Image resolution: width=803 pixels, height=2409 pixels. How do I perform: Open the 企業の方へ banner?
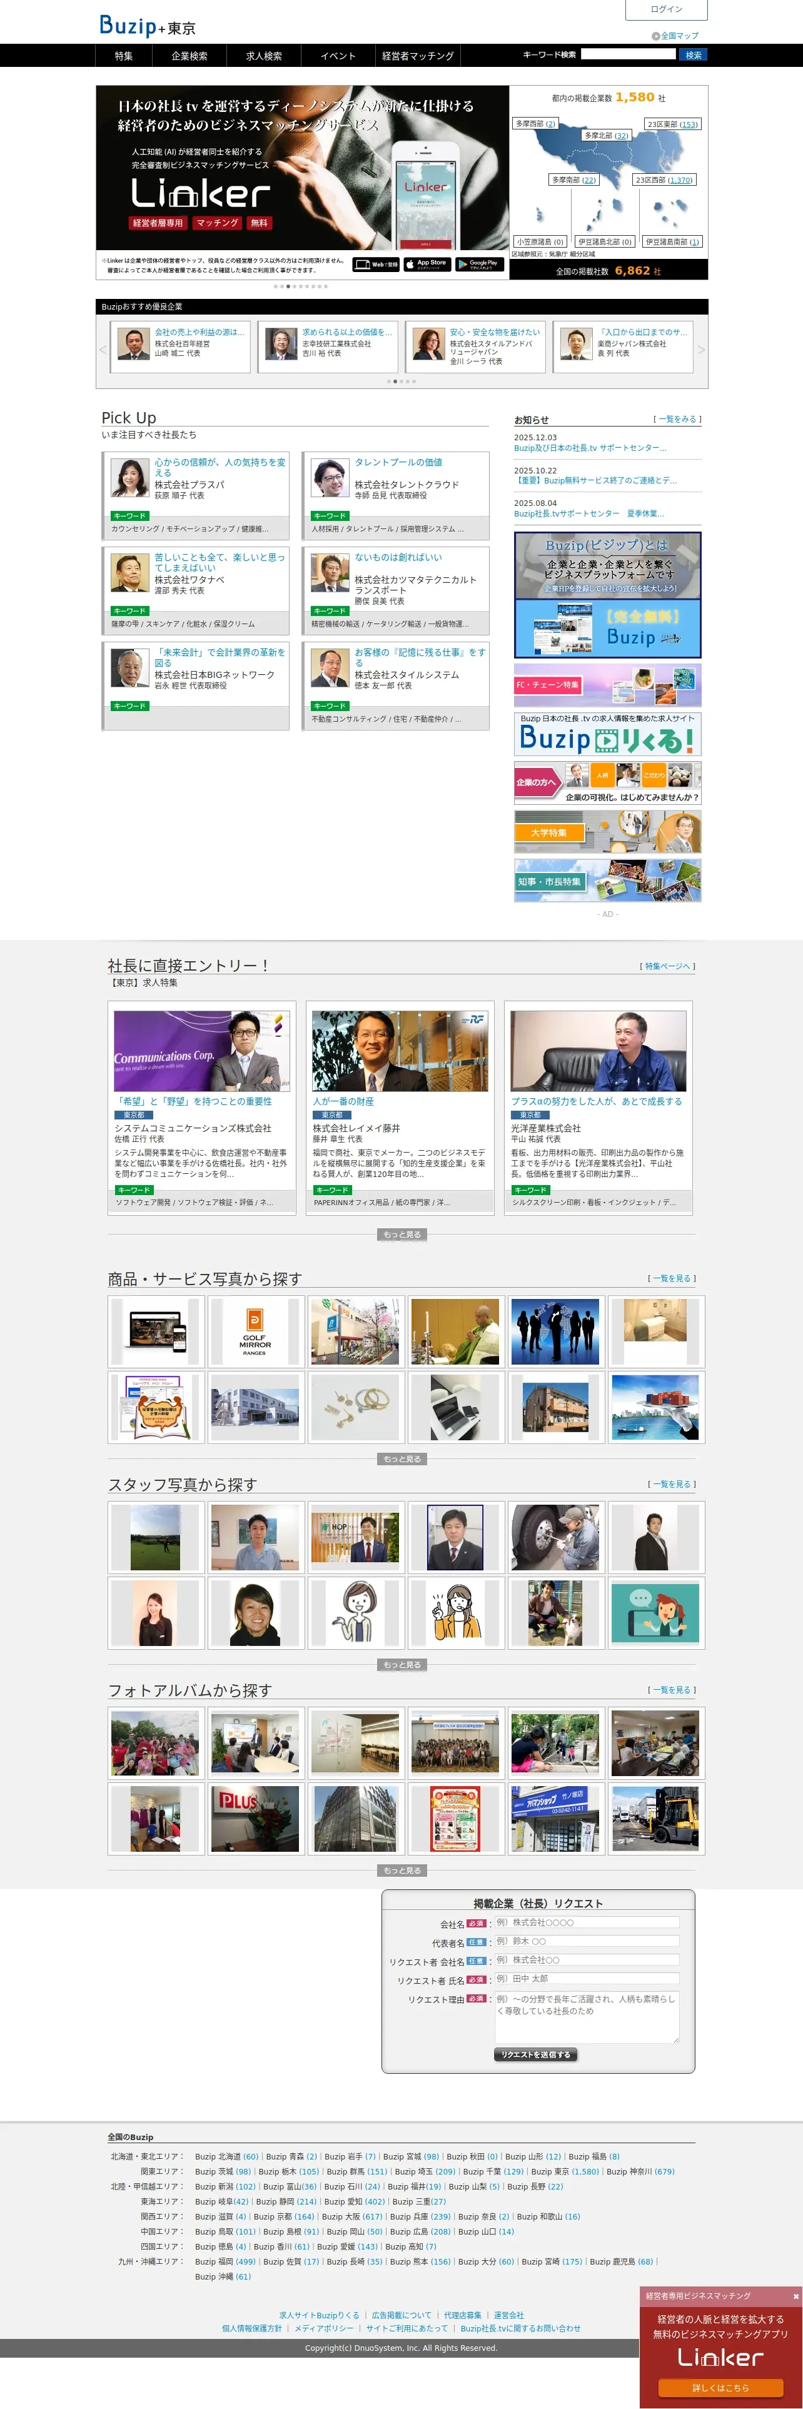coord(608,783)
